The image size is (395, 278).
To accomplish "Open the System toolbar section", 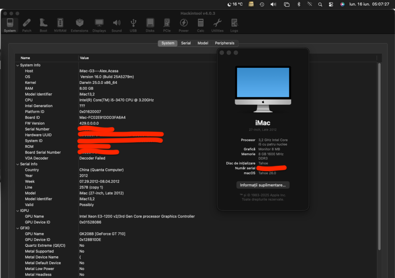I will [10, 25].
